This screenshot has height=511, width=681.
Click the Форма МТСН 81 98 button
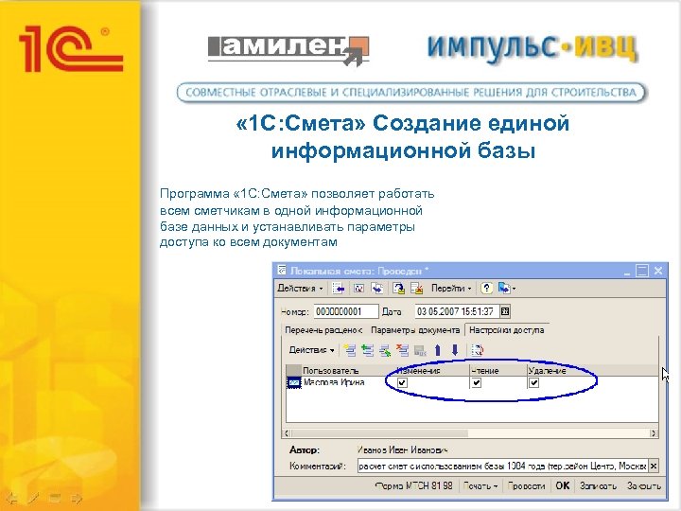tap(413, 485)
